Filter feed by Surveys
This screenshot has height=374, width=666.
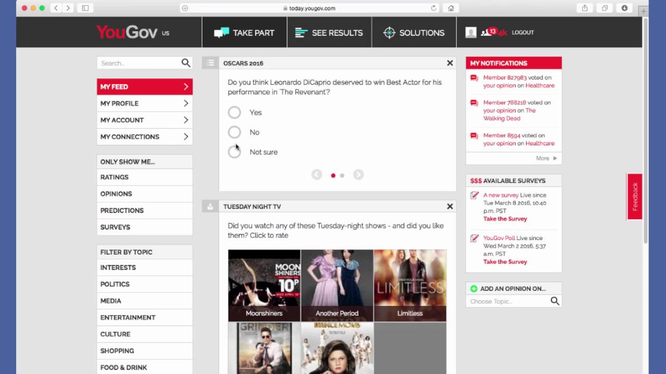click(x=145, y=227)
